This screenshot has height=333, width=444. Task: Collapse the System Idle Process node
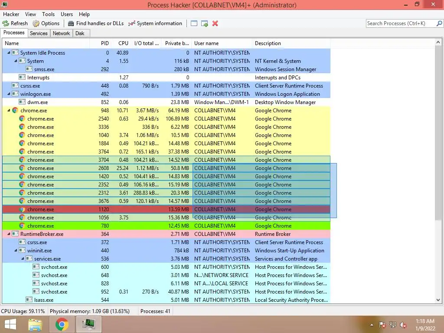tap(9, 52)
